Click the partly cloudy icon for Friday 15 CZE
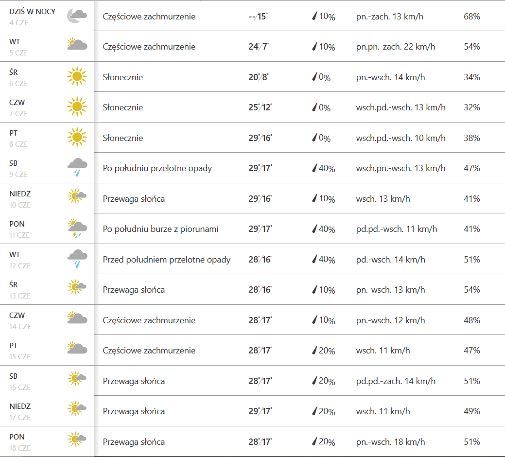The image size is (505, 457). pos(77,350)
